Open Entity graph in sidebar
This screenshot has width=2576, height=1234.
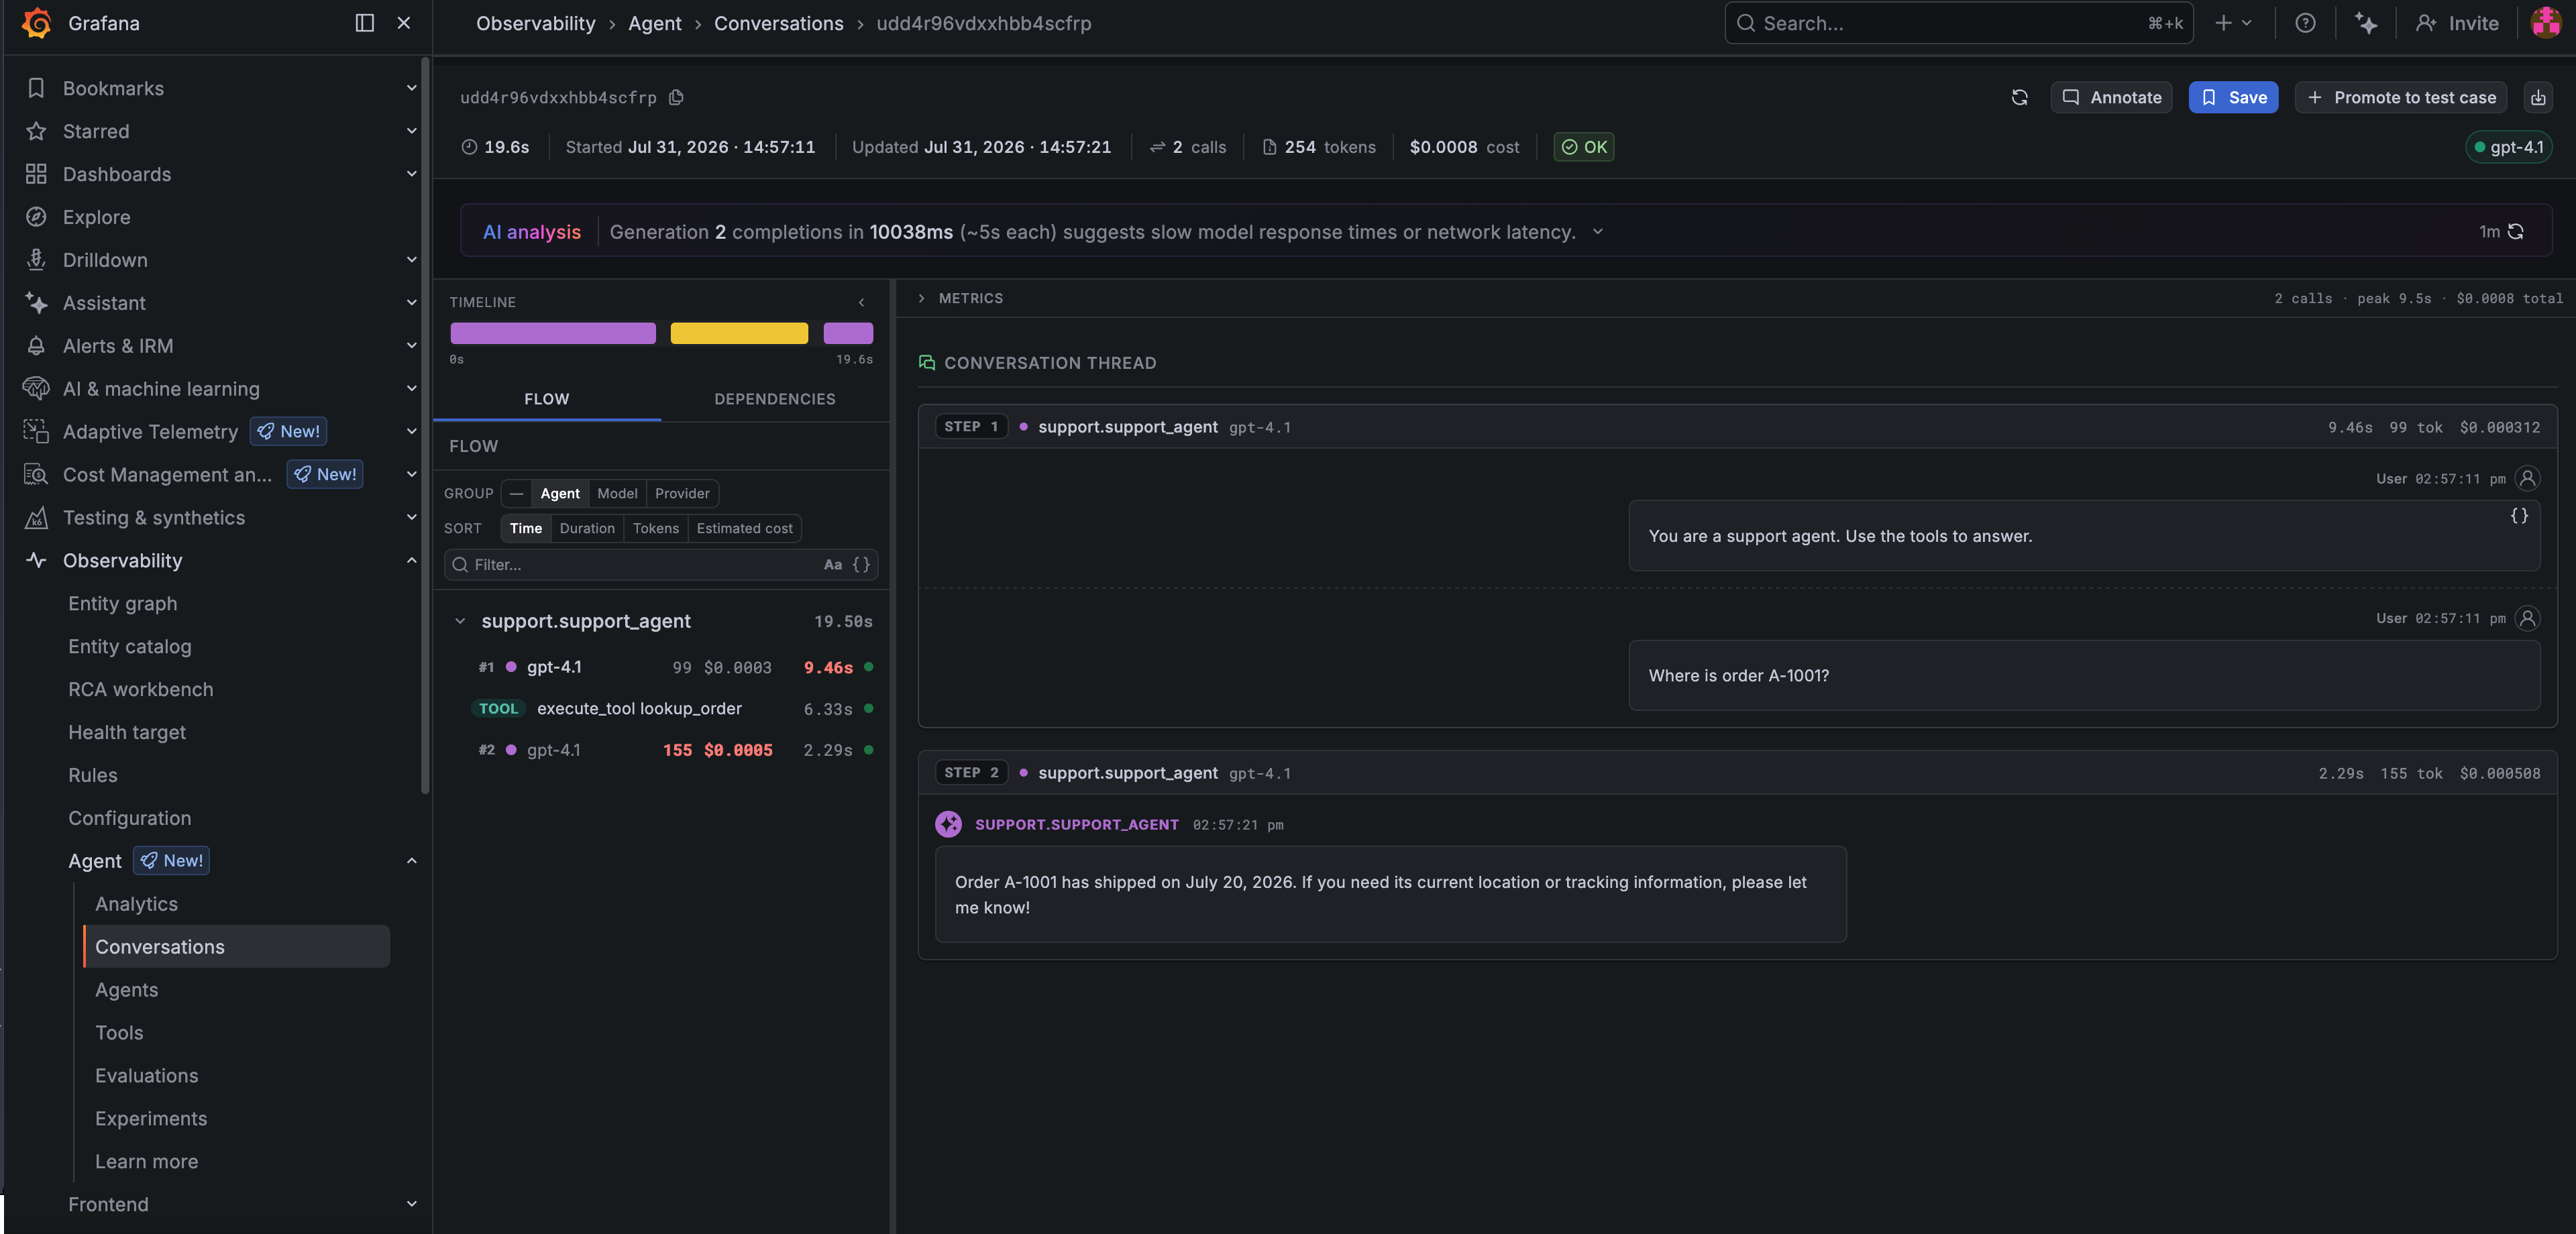click(122, 604)
